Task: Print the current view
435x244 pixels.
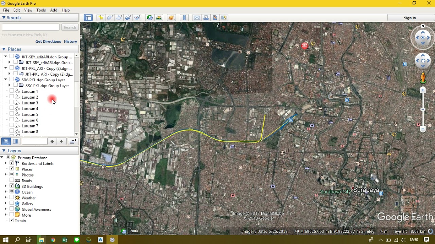Action: (x=206, y=18)
